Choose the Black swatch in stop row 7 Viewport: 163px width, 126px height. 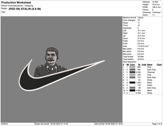[132, 83]
